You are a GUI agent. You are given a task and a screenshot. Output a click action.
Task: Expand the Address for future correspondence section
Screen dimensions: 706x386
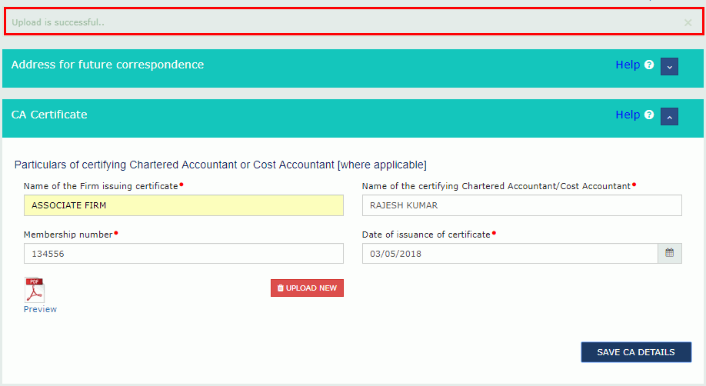click(x=669, y=66)
